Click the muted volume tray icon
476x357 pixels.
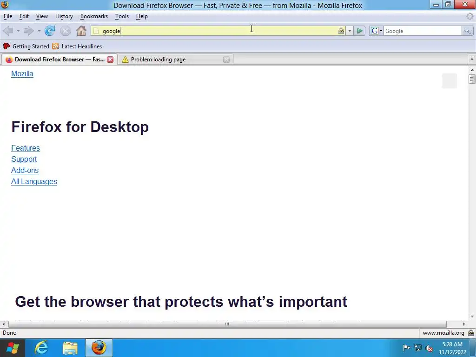pos(429,348)
